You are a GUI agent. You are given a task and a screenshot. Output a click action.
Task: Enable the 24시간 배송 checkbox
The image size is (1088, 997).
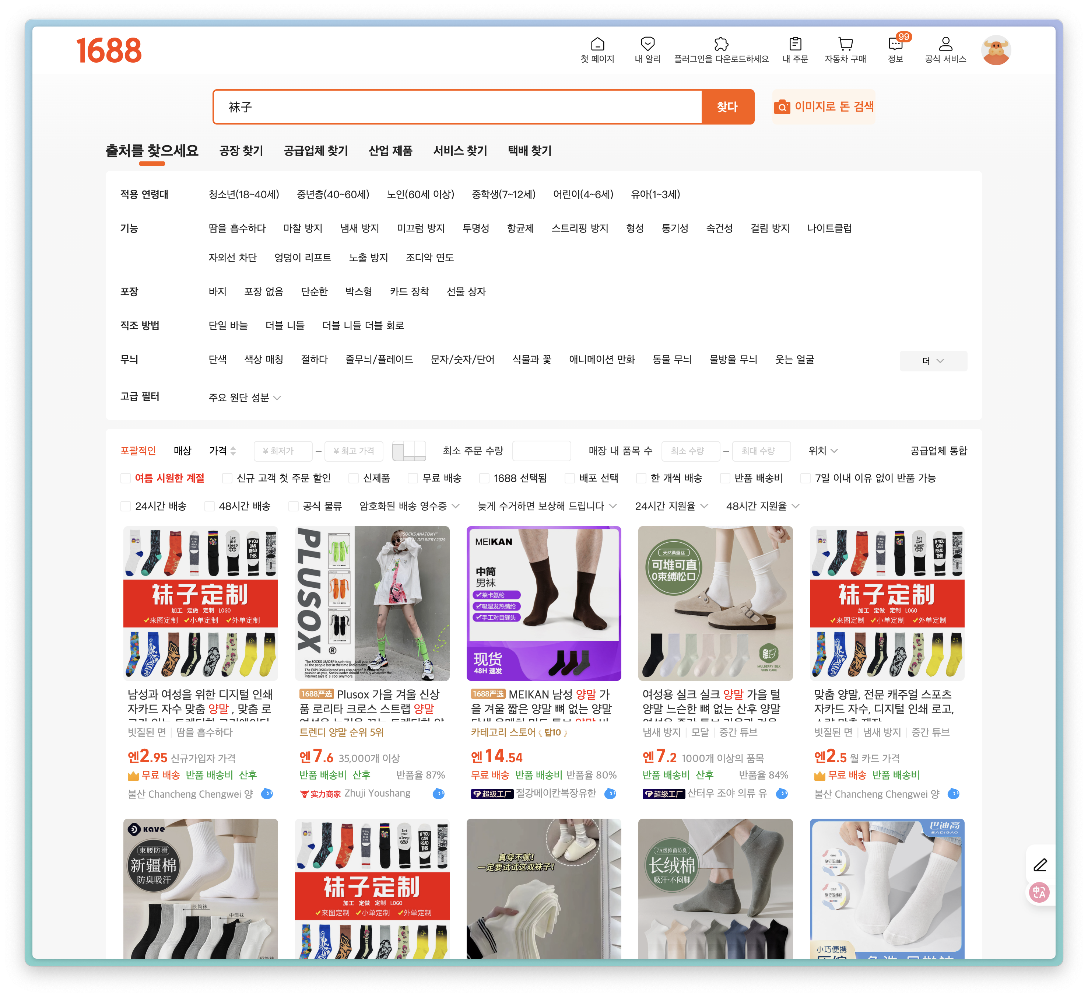(126, 506)
